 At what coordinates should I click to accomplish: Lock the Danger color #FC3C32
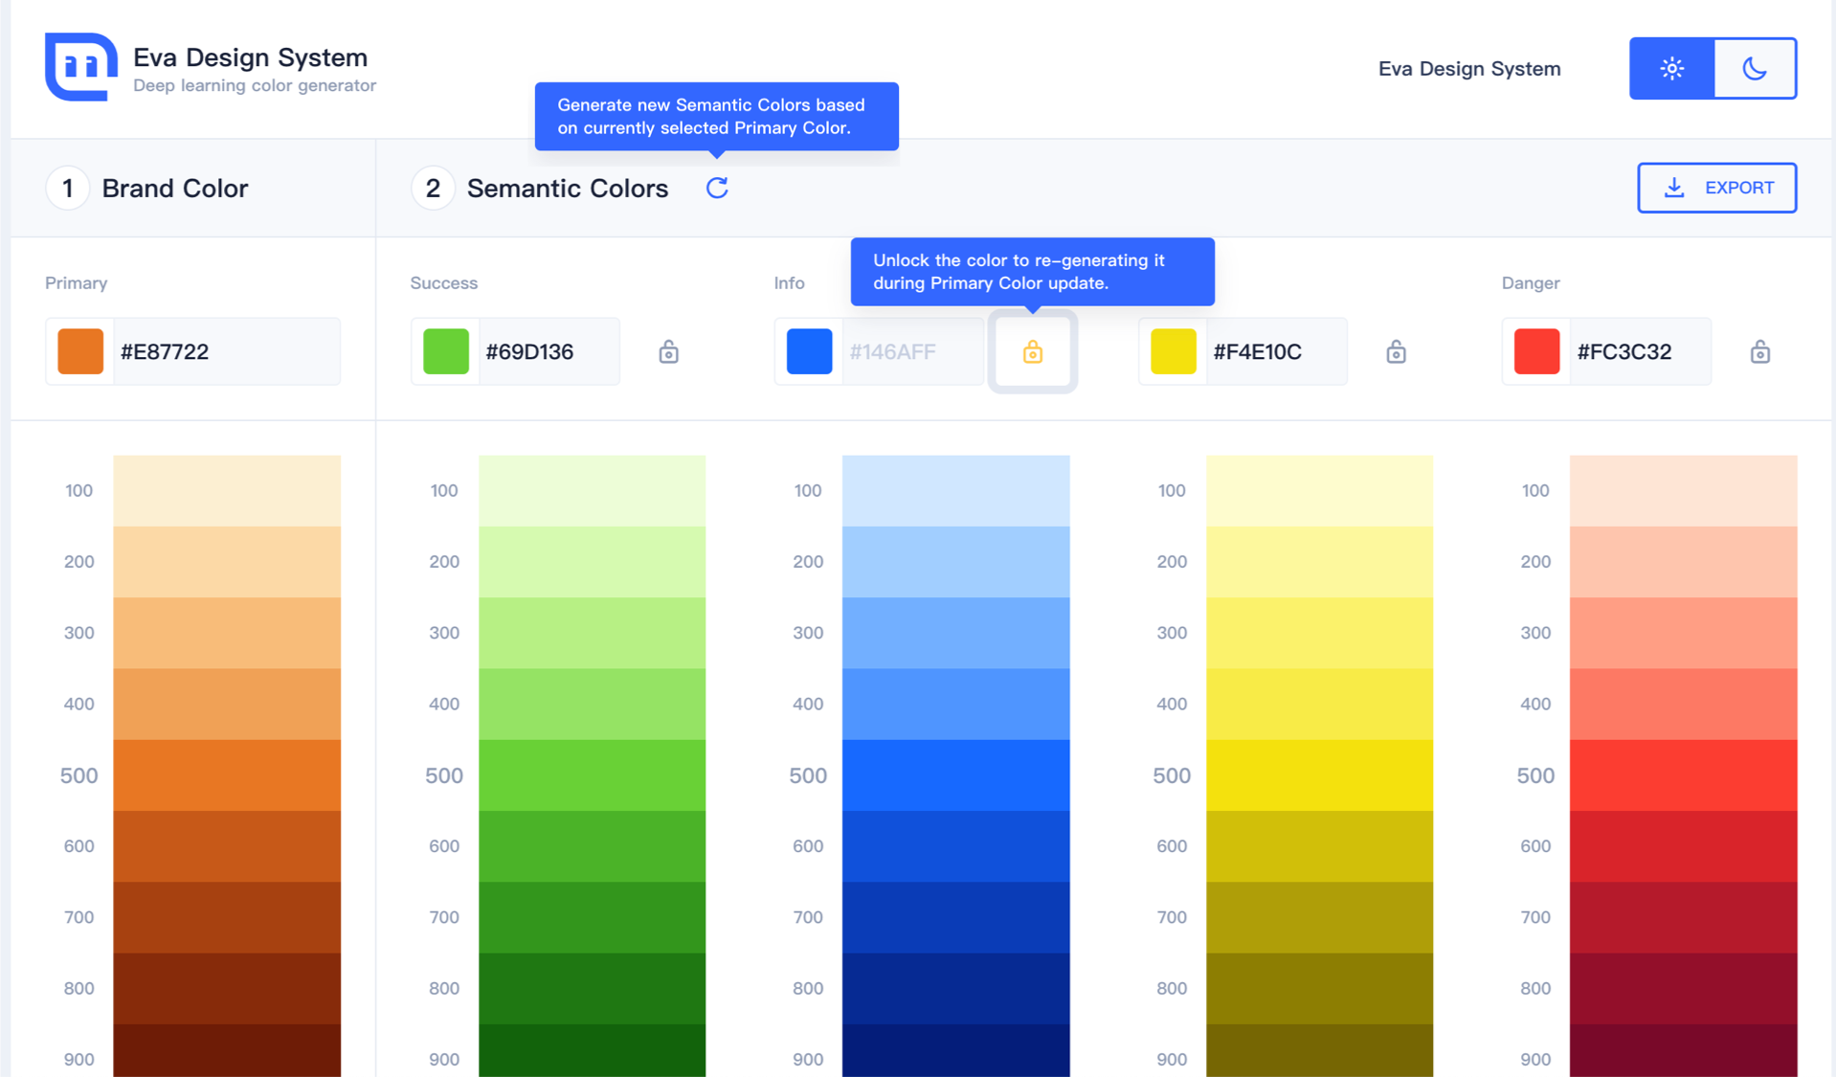pyautogui.click(x=1759, y=352)
